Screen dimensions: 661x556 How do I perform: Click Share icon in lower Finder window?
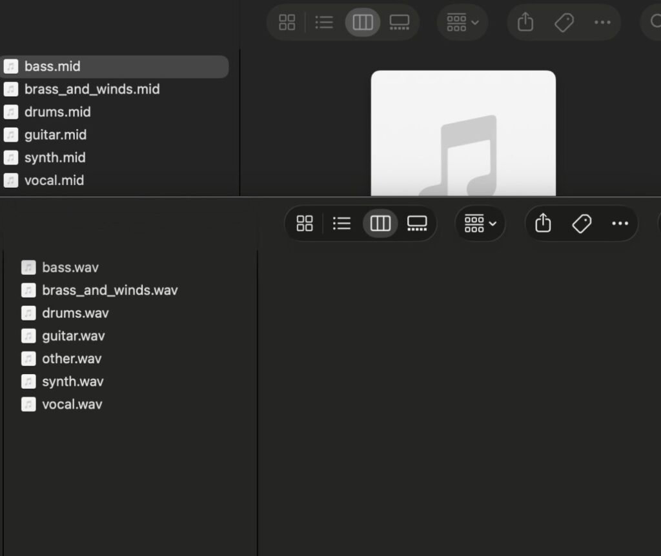coord(543,223)
